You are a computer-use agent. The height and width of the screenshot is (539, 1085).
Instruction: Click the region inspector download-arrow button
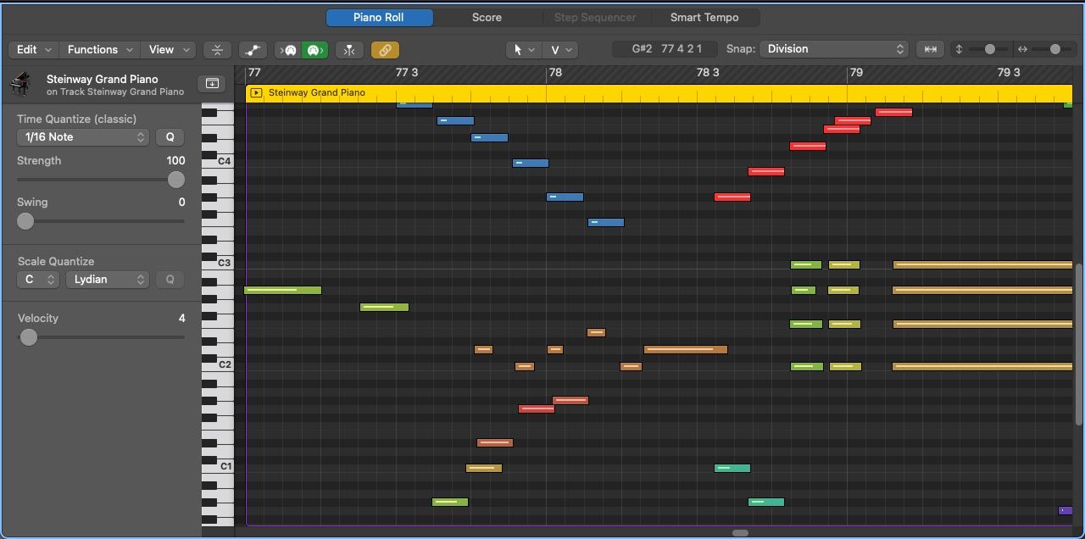[x=211, y=83]
